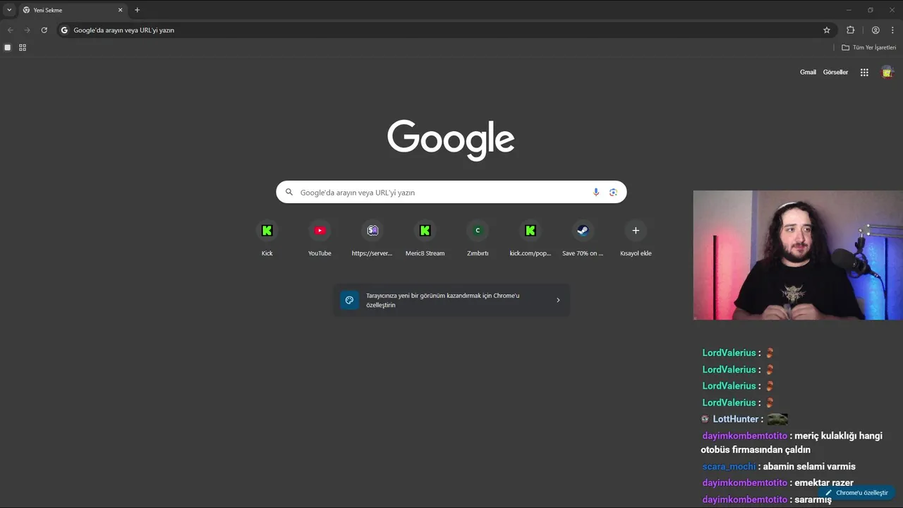Open the Save 70% on... Steam shortcut
Image resolution: width=903 pixels, height=508 pixels.
(x=583, y=238)
